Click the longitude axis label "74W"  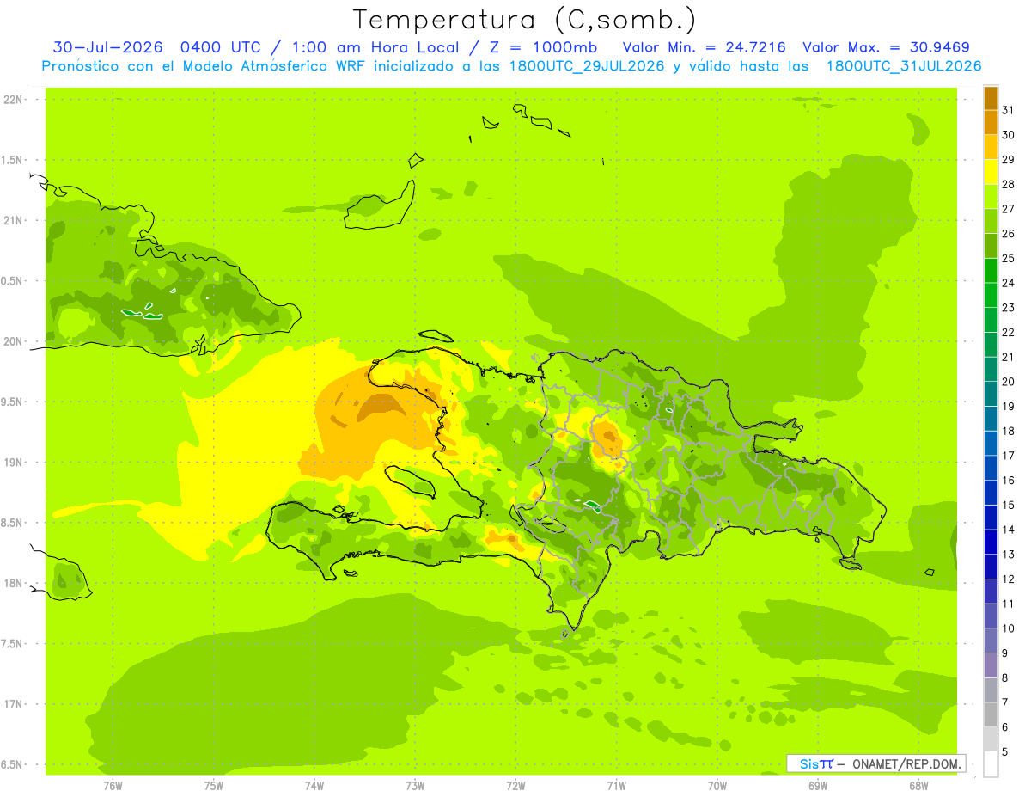pyautogui.click(x=314, y=786)
